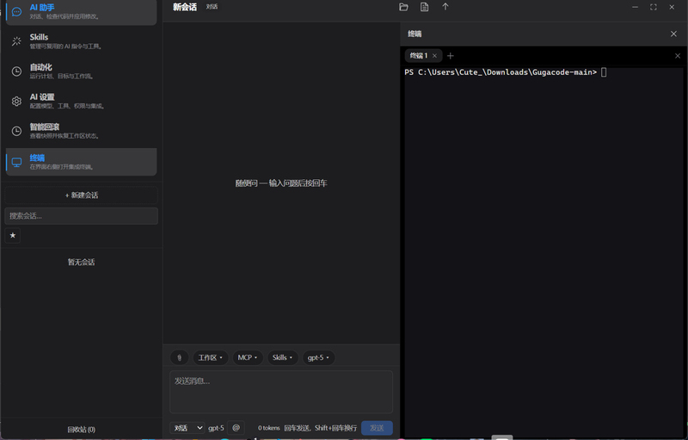Click the 暂无会话 empty list text

pyautogui.click(x=81, y=262)
